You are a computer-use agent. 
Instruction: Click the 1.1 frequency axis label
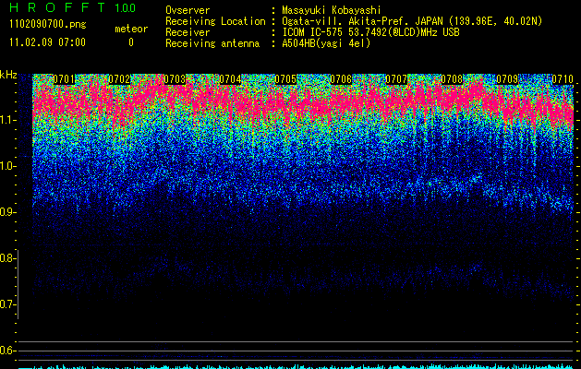point(8,120)
